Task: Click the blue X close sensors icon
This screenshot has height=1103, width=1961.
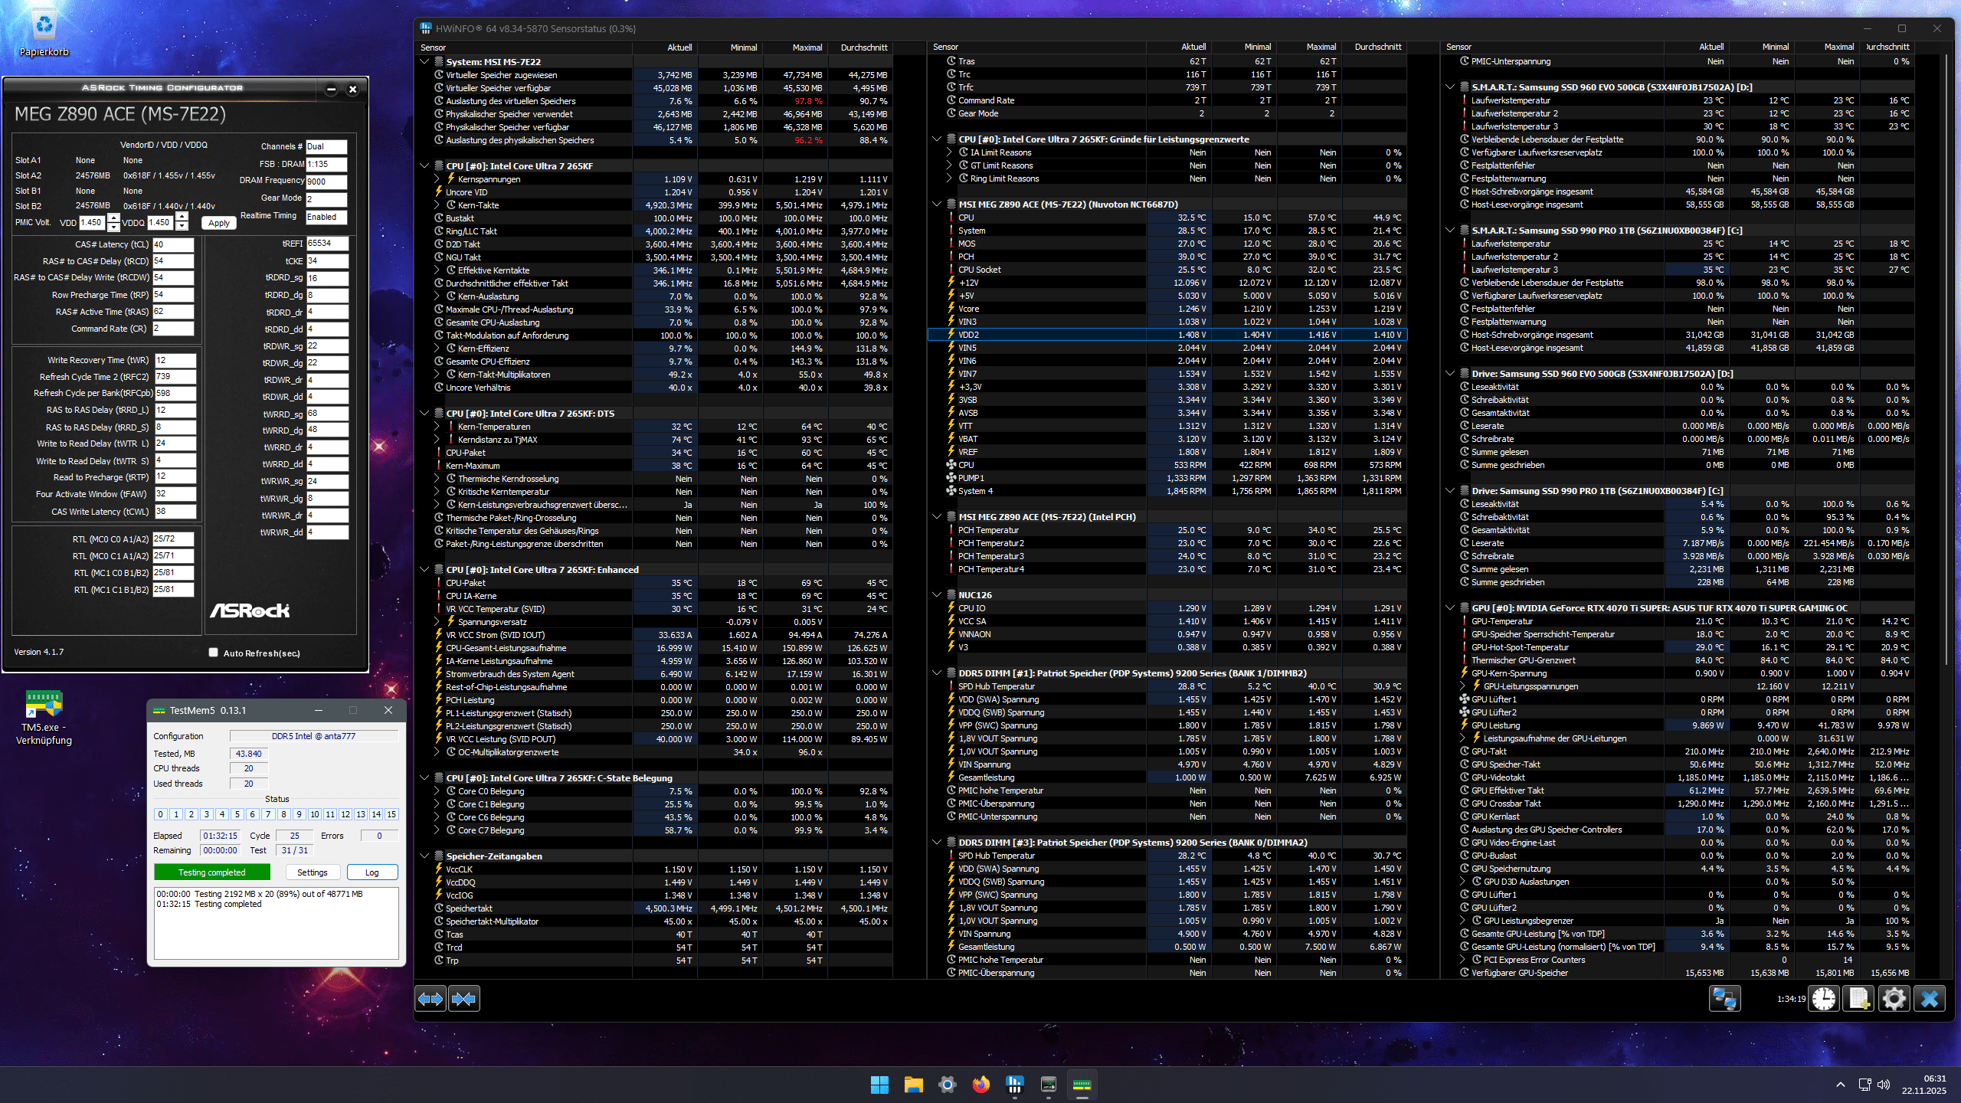Action: click(1929, 999)
